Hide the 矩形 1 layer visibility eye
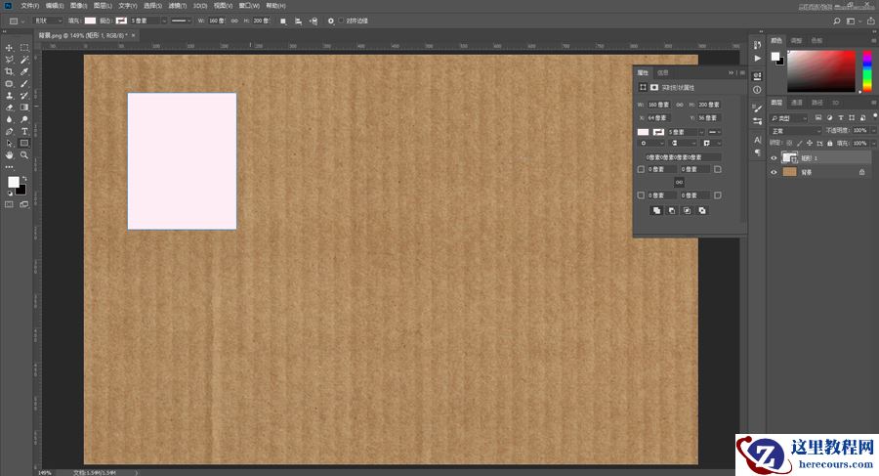 click(774, 157)
